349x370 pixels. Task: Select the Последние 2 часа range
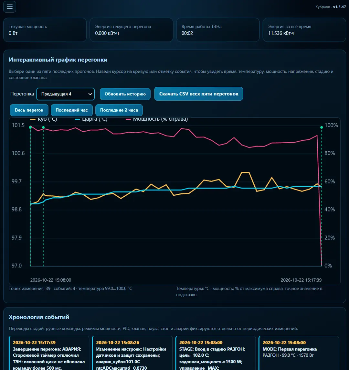coord(119,110)
